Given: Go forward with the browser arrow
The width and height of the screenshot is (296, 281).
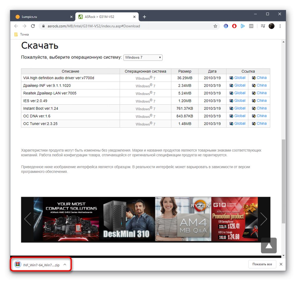Looking at the screenshot, I should (24, 26).
